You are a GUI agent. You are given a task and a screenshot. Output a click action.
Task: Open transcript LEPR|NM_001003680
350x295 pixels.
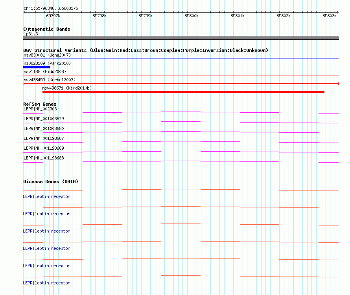tap(44, 128)
